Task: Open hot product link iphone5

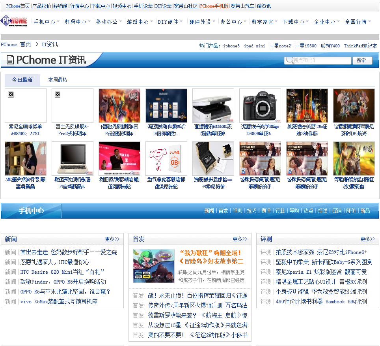Action: point(231,46)
